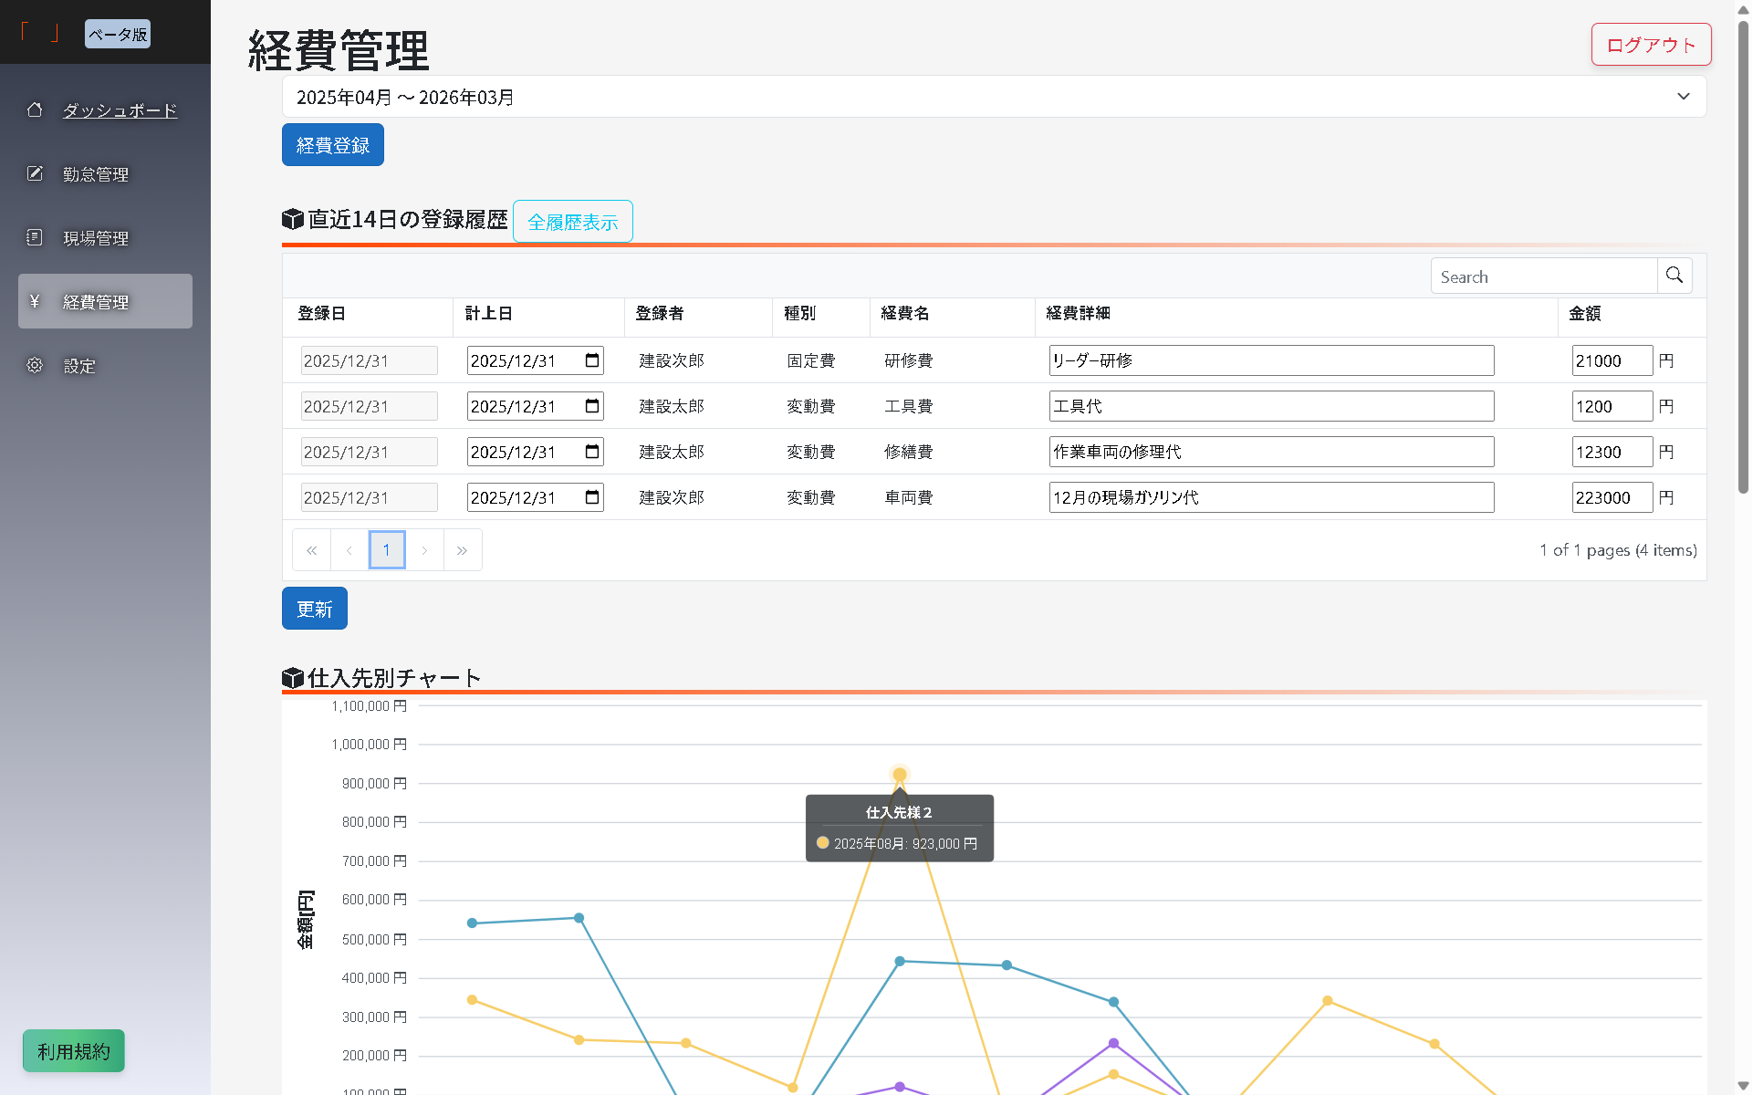Select the 勤怠管理 pencil icon
The height and width of the screenshot is (1095, 1752).
coord(35,173)
